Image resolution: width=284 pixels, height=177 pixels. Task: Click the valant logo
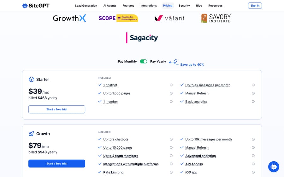coord(170,18)
